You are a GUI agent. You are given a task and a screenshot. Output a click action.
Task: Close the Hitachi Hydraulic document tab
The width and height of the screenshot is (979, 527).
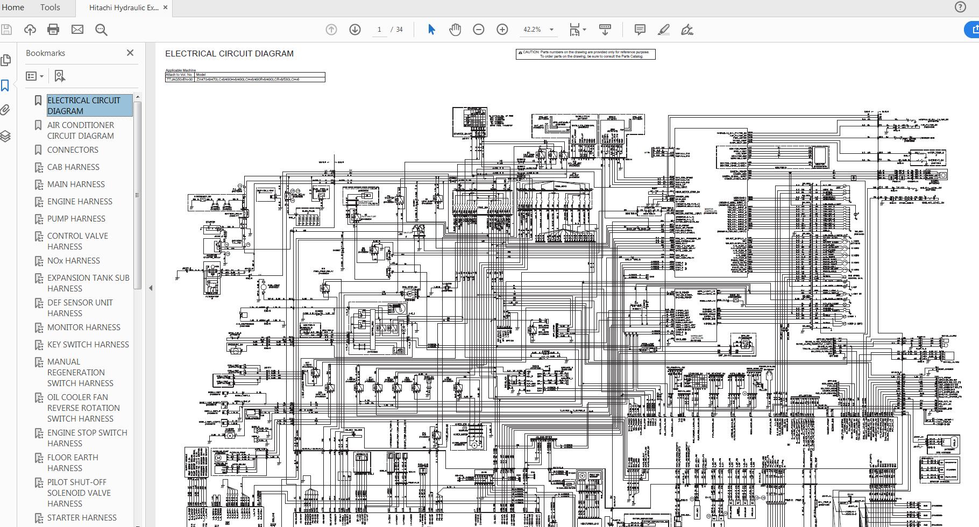click(166, 8)
